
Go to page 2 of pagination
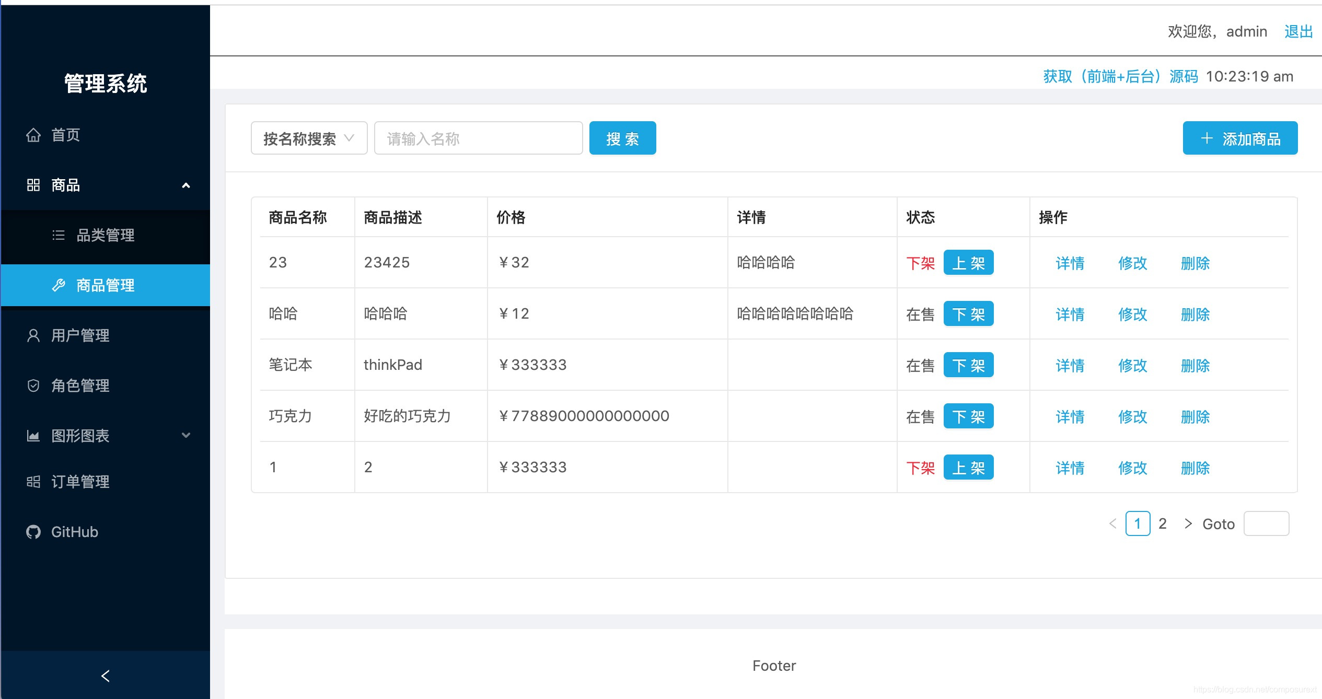(1163, 523)
